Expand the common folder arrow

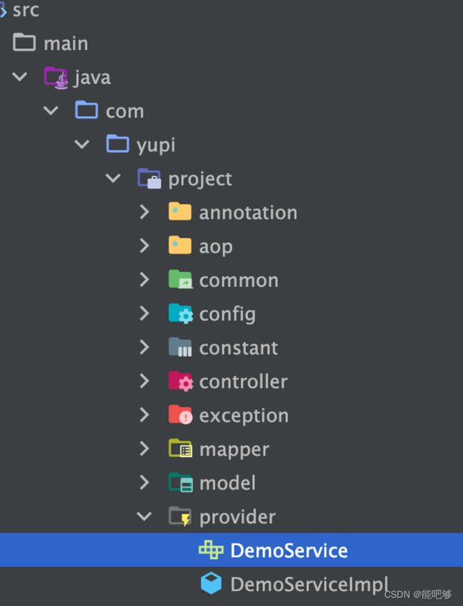[x=144, y=279]
